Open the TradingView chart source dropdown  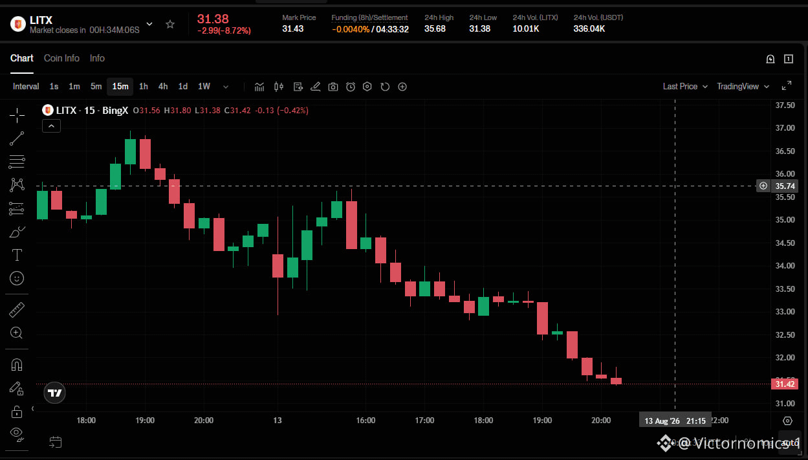click(743, 87)
